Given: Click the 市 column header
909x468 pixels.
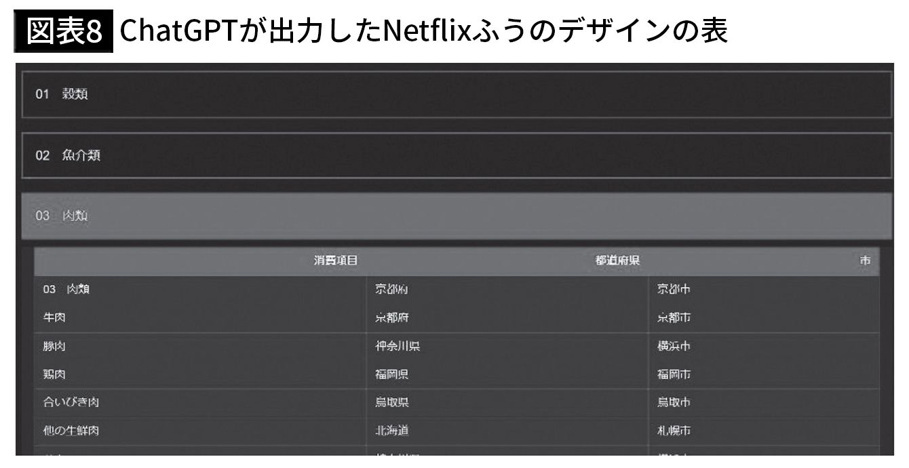Looking at the screenshot, I should (x=865, y=261).
